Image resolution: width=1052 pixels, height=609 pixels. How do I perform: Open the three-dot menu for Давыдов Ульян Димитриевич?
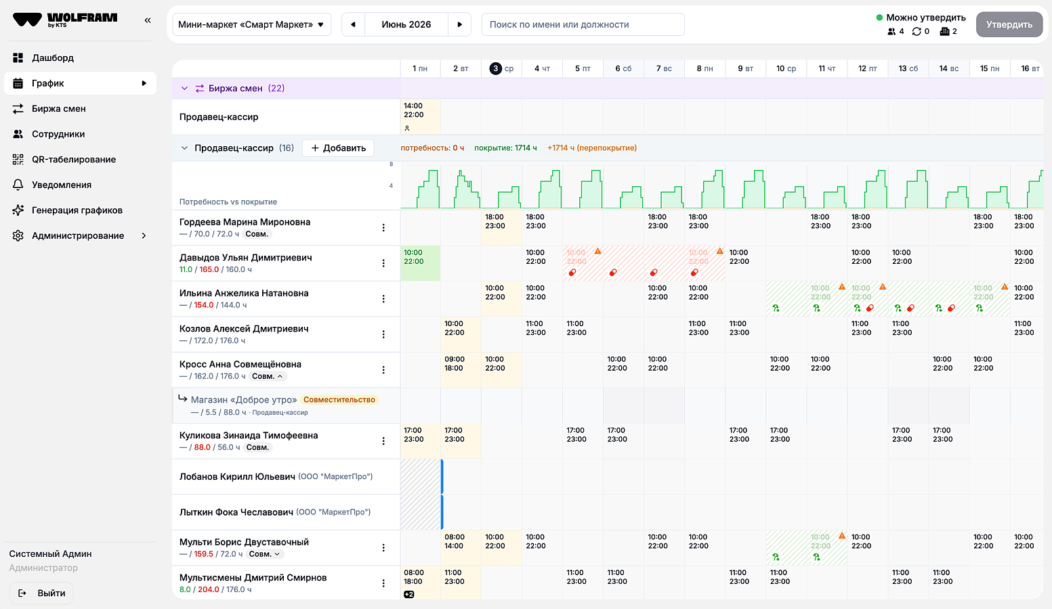(383, 263)
